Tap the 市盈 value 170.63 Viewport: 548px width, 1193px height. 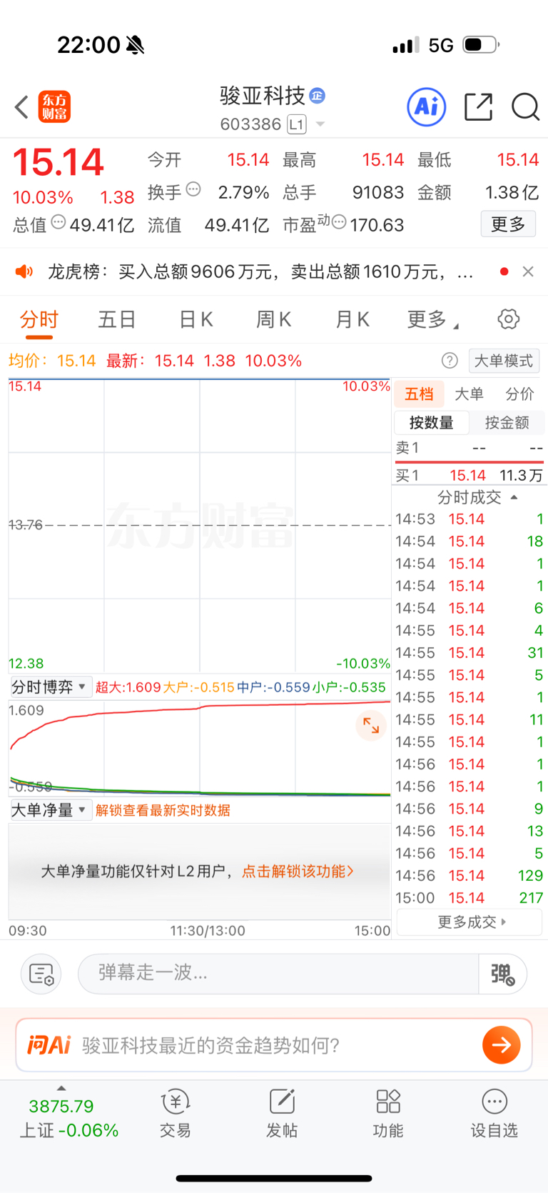point(377,226)
